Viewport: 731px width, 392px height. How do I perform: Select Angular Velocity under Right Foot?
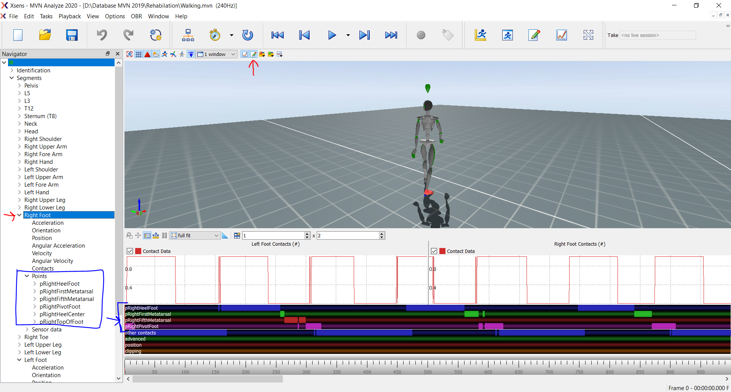[x=53, y=261]
